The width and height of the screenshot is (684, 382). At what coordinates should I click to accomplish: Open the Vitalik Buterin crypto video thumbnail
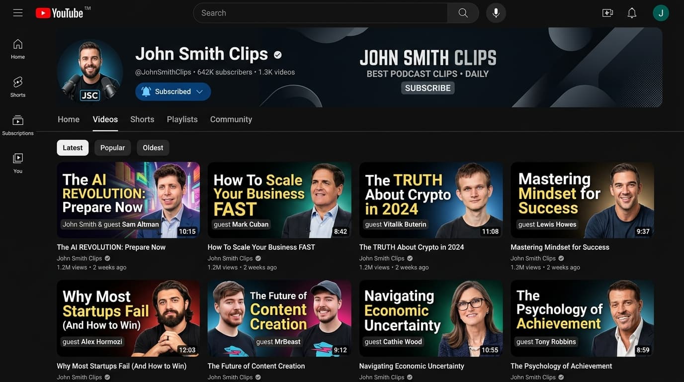430,200
